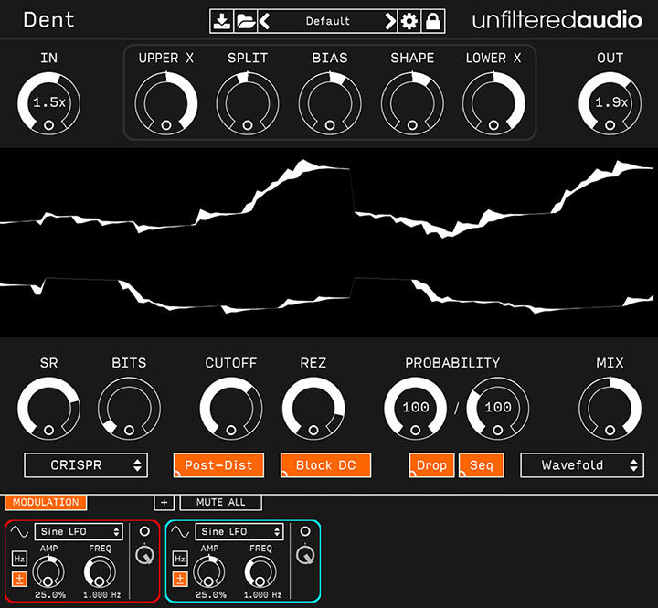Click the stepper arrows on Wavefold dropdown
This screenshot has width=658, height=608.
click(x=633, y=465)
